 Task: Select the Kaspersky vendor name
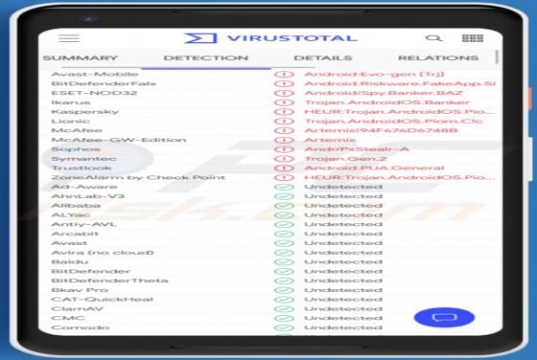[84, 112]
